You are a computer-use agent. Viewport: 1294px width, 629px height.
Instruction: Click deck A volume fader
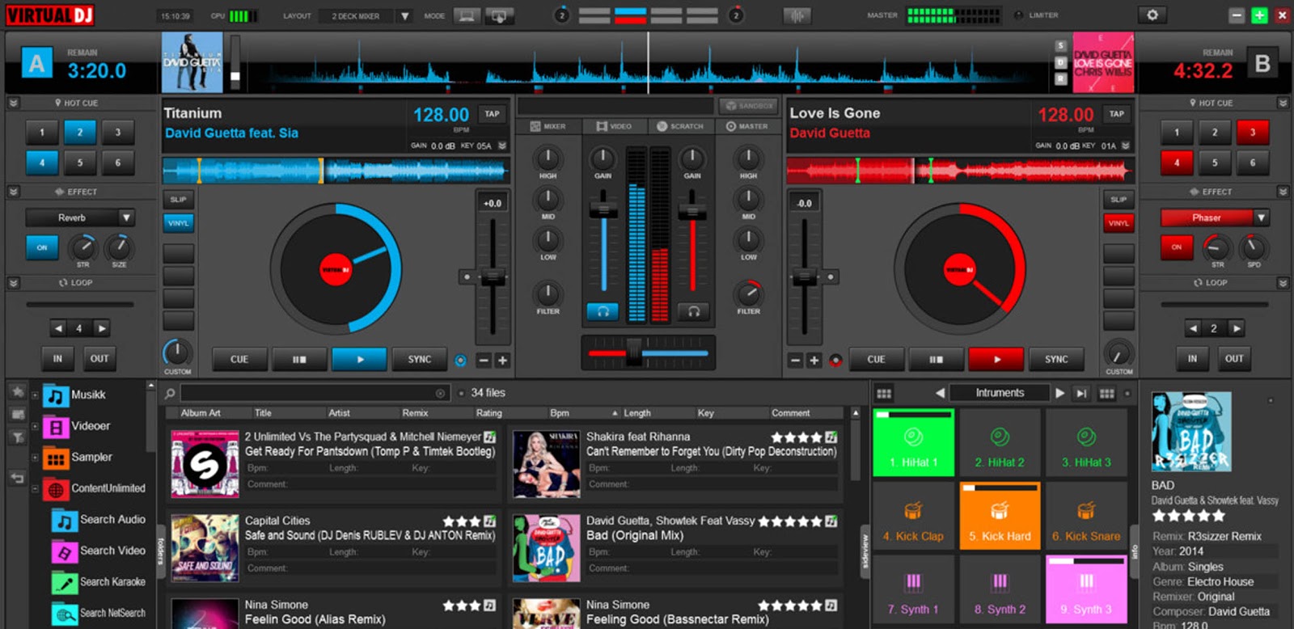[x=603, y=210]
